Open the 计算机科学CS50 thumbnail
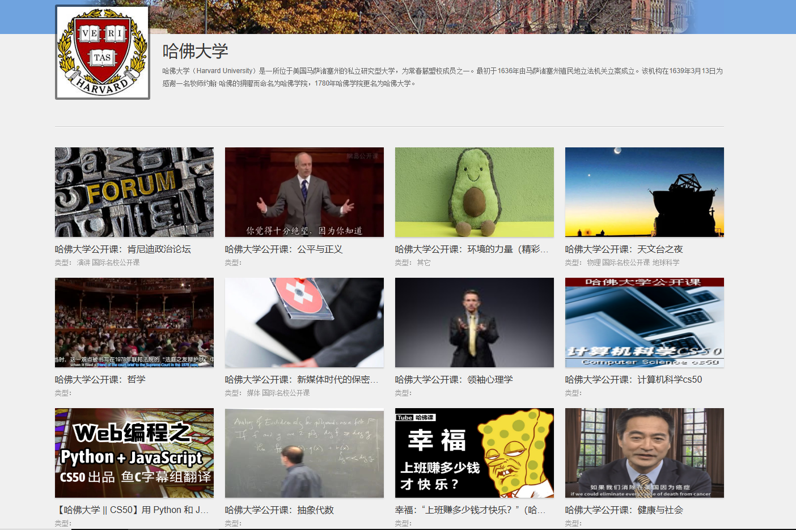This screenshot has height=530, width=796. [x=645, y=323]
